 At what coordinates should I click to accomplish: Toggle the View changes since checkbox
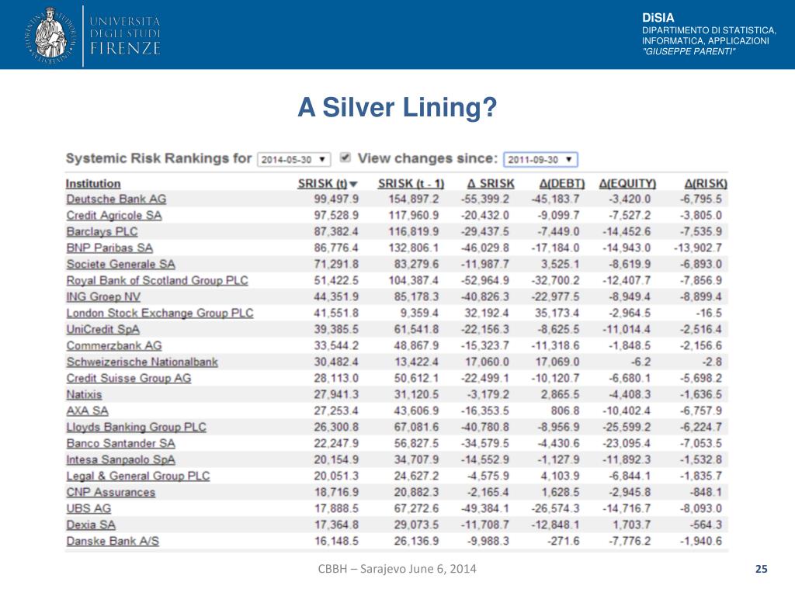click(345, 158)
